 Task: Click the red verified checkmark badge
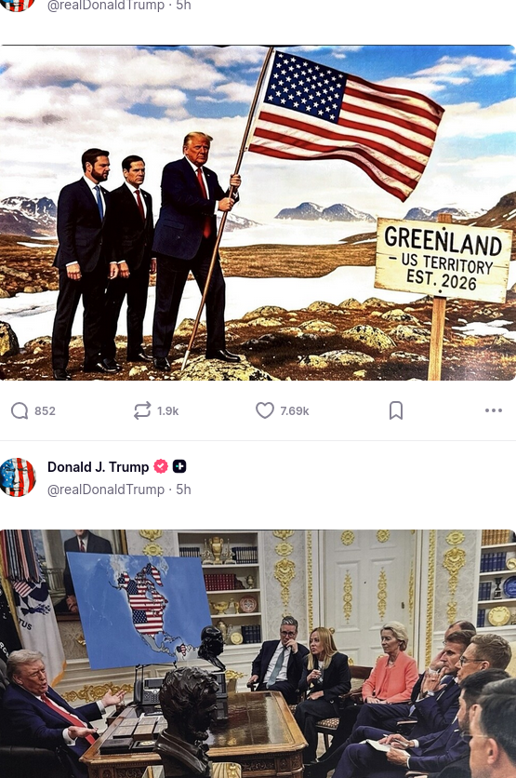click(161, 466)
